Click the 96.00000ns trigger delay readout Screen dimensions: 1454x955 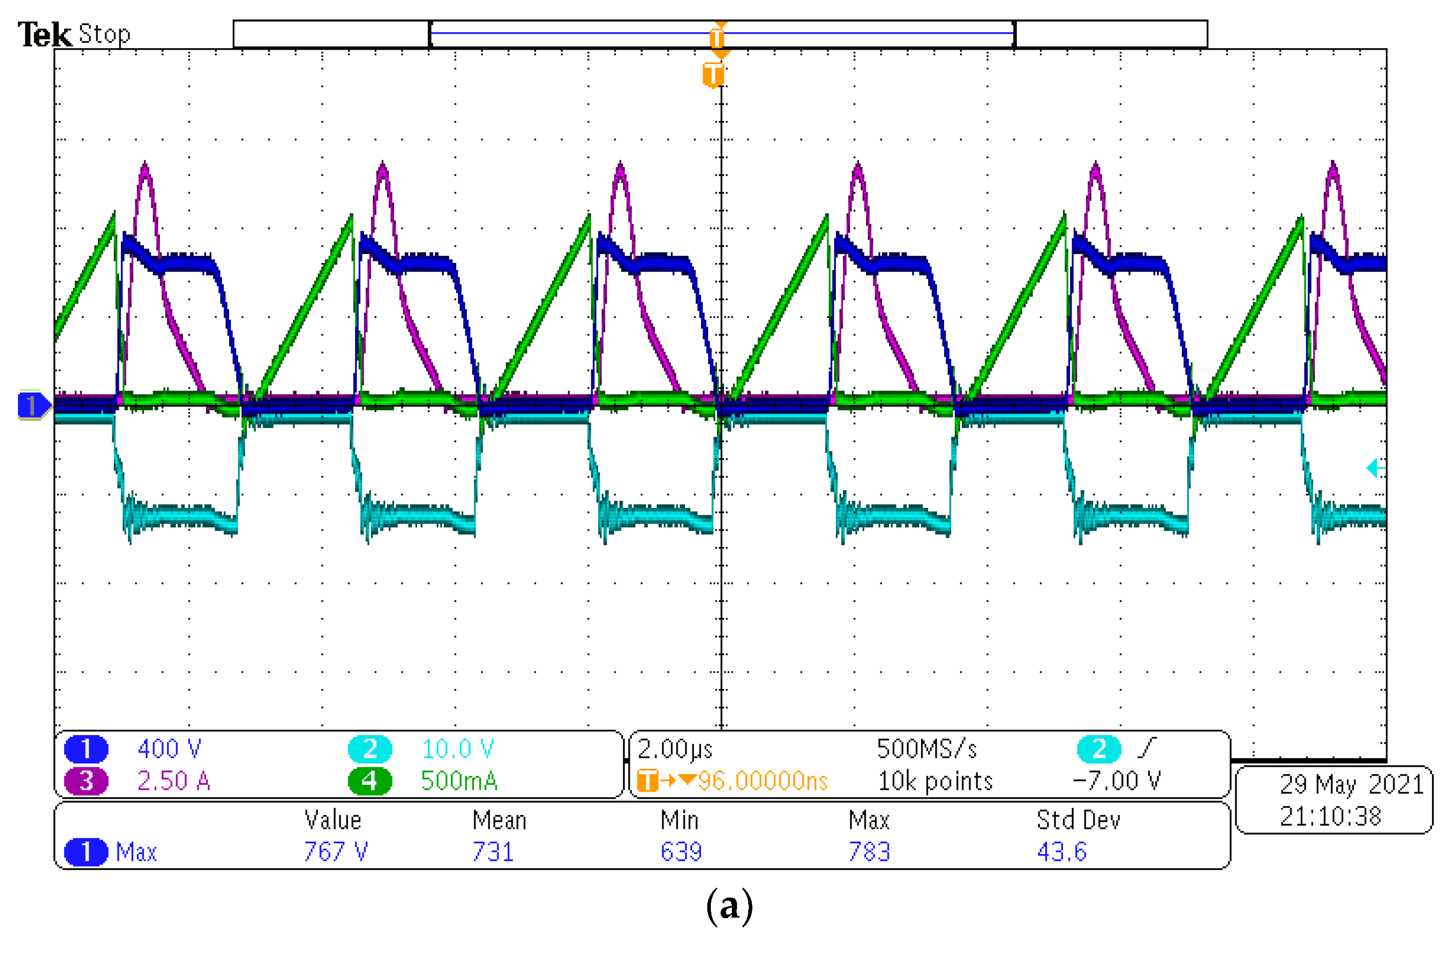763,781
